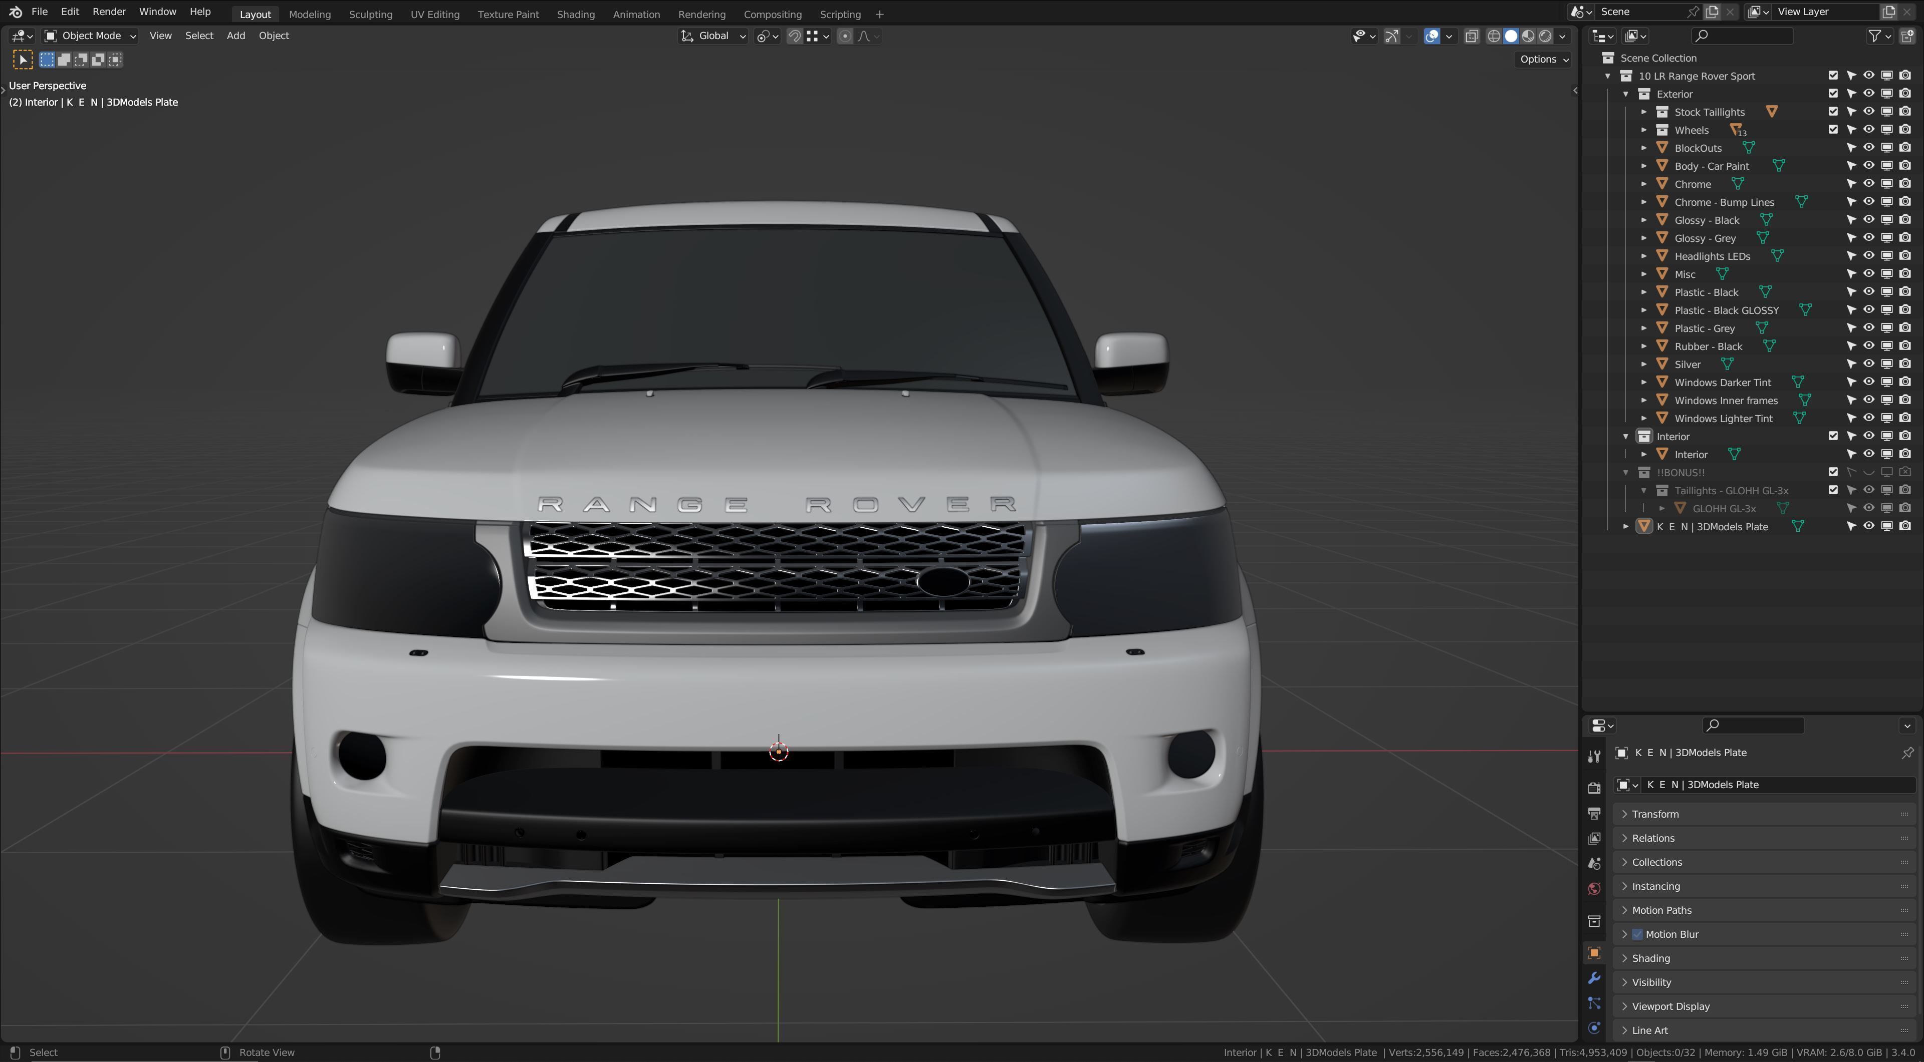Expand the BlockOuts object tree
The image size is (1924, 1062).
pyautogui.click(x=1643, y=148)
